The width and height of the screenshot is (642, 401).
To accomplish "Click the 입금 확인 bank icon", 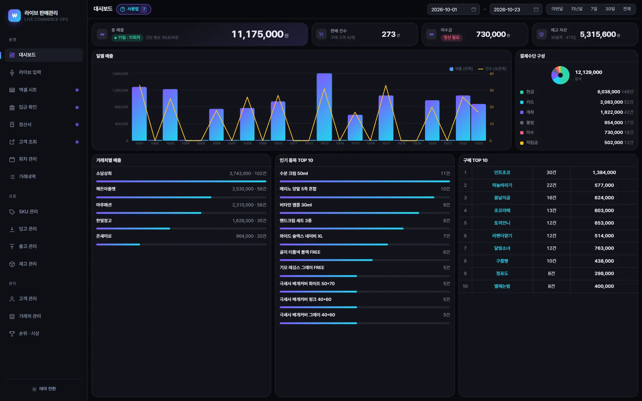I will point(12,107).
